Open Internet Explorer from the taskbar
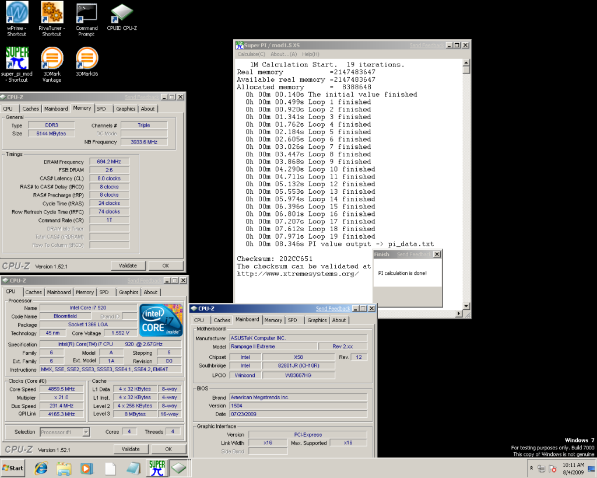597x478 pixels. coord(41,468)
